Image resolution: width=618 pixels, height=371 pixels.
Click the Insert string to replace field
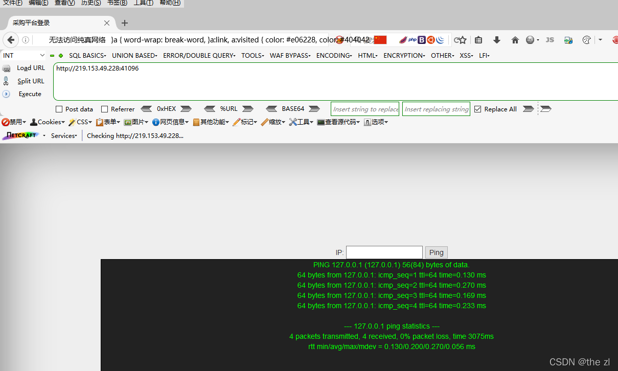coord(365,109)
